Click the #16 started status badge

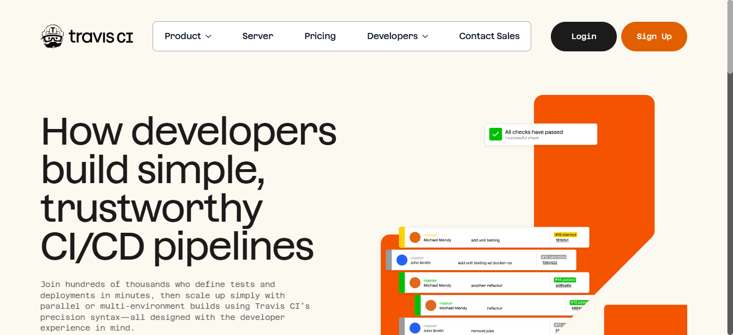tap(565, 234)
